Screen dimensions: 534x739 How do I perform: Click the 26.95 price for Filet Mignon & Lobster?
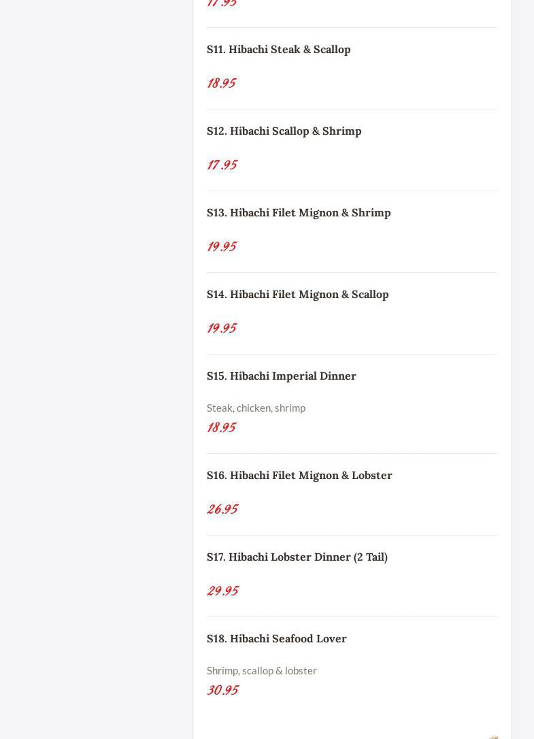coord(222,509)
